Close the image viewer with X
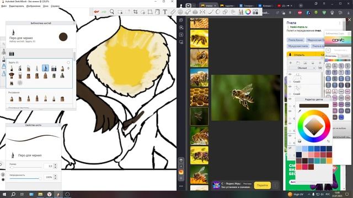 click(349, 20)
